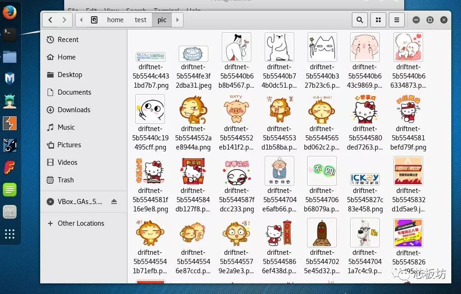Open Trash in the sidebar
461x294 pixels.
pyautogui.click(x=84, y=180)
